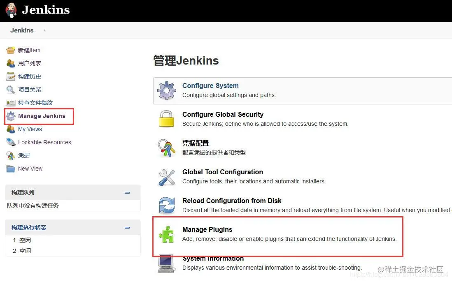452x282 pixels.
Task: Click the 项目关系 magnifier icon
Action: pos(11,90)
